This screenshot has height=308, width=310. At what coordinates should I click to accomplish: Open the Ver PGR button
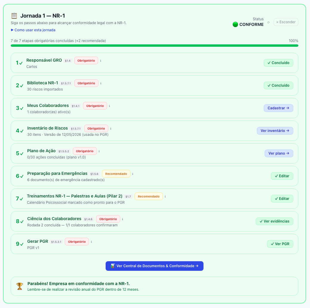point(280,244)
